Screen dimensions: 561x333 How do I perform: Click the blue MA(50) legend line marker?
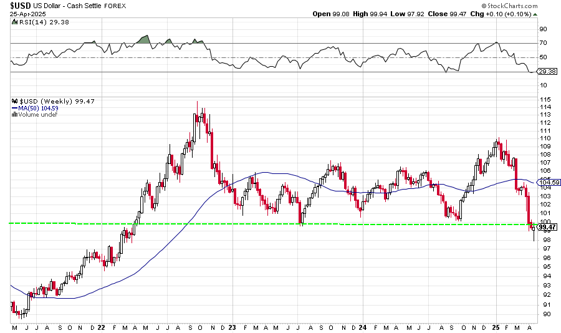(13, 109)
